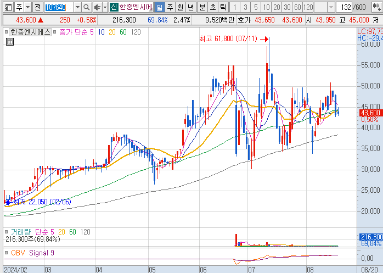The image size is (383, 273).
Task: Click the green 60 price MA legend
Action: coord(123,32)
